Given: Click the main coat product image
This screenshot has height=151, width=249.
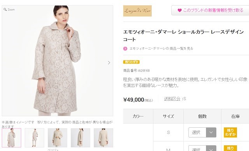Looking at the screenshot, I should click(58, 61).
